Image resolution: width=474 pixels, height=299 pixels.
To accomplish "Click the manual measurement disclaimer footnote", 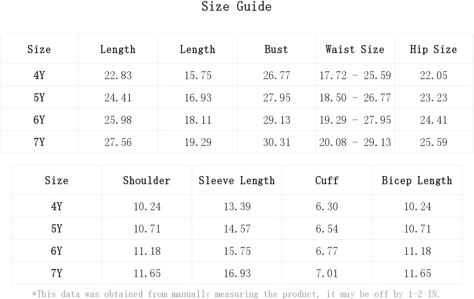I will pyautogui.click(x=236, y=294).
